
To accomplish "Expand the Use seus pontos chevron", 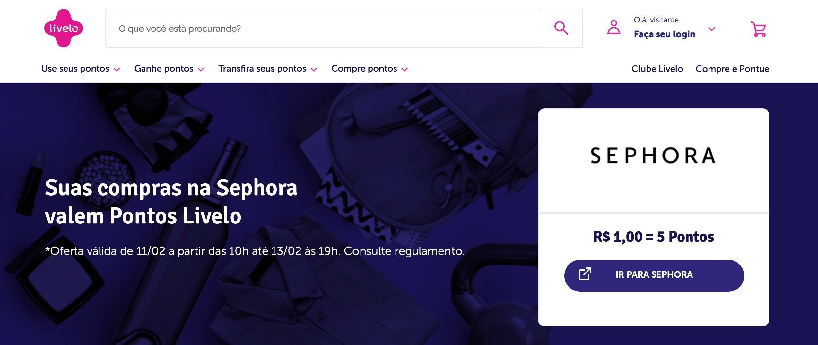I will 117,69.
